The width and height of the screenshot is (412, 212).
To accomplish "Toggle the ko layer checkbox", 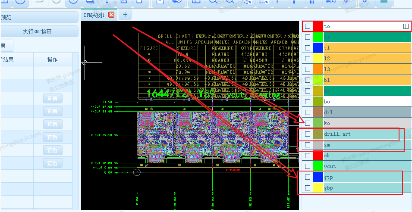I will (x=308, y=123).
